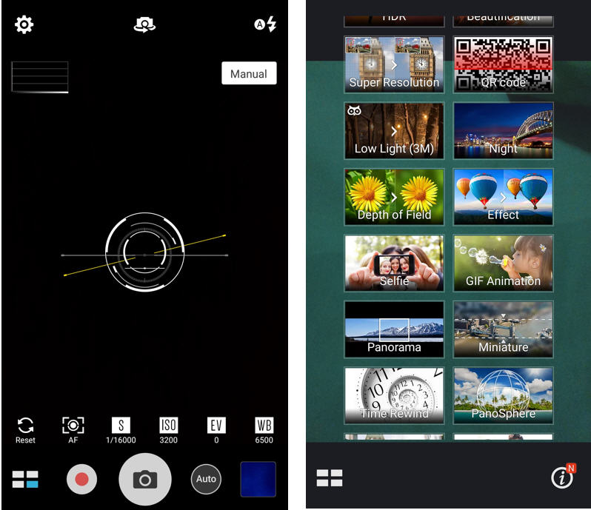
Task: Open EV exposure compensation control
Action: click(x=216, y=429)
